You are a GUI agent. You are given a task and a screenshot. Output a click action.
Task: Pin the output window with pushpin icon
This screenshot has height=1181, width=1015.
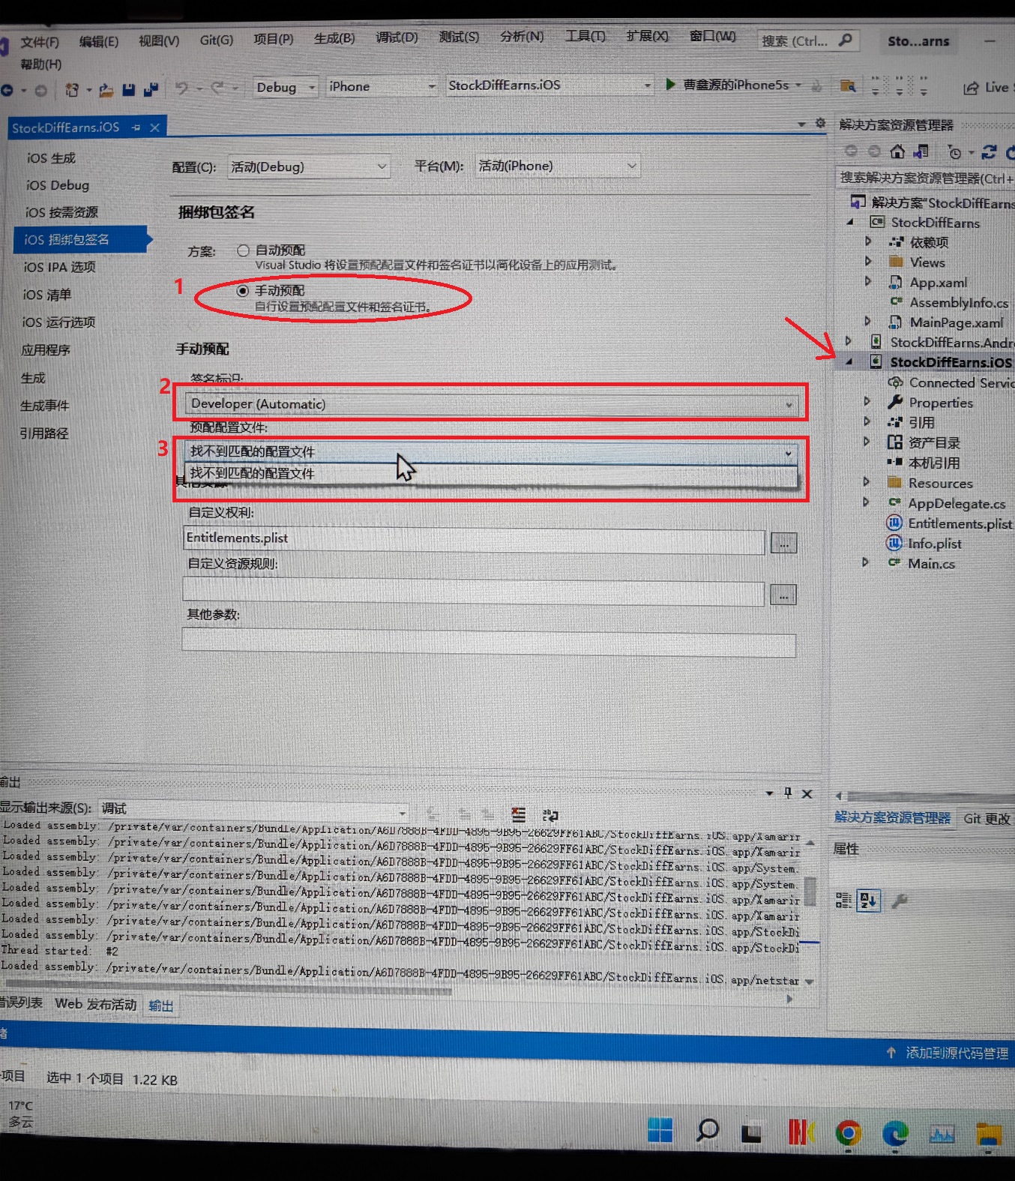(788, 793)
